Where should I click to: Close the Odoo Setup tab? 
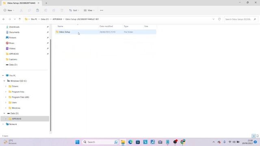[x=39, y=3]
